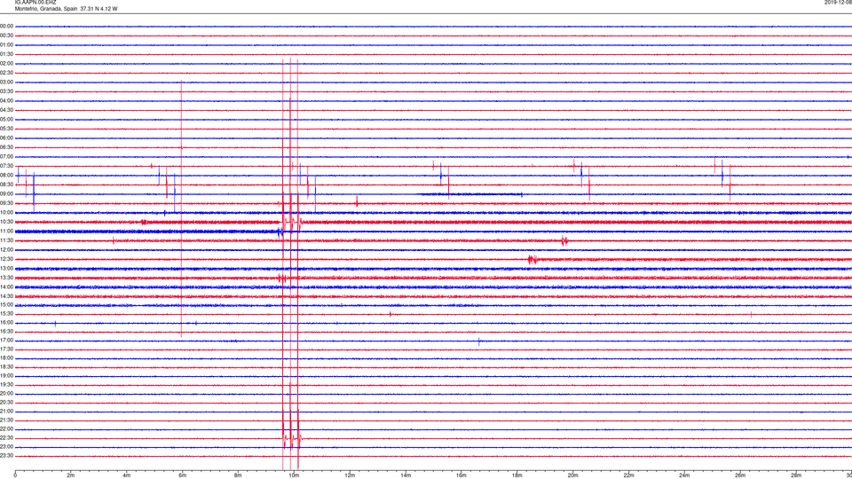Screen dimensions: 852x479
Task: Select the 22:30 row label
Action: click(x=6, y=437)
